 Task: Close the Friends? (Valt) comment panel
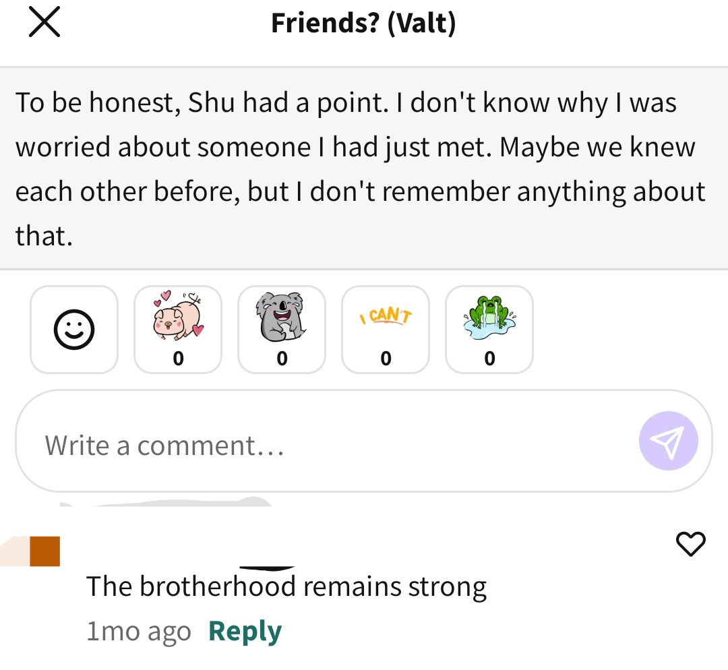(44, 22)
